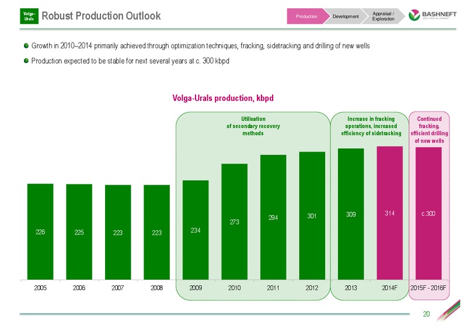Click the 2005 axis label
467x330 pixels.
(x=40, y=288)
